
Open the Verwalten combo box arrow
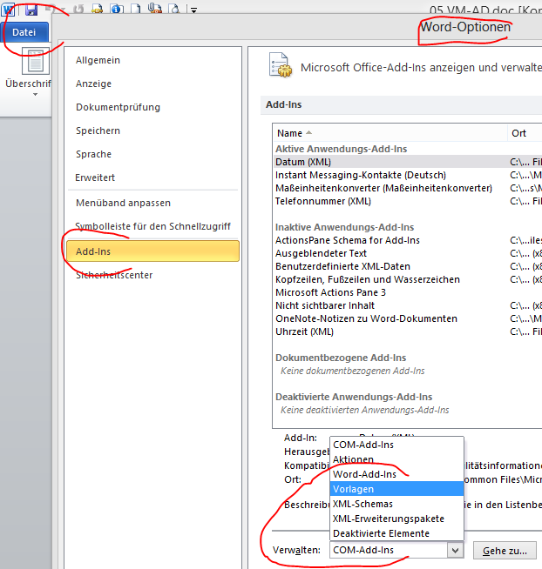pos(456,551)
